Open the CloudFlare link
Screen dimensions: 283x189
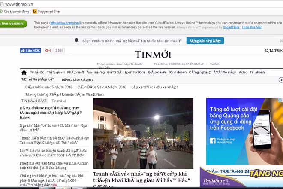(231, 27)
